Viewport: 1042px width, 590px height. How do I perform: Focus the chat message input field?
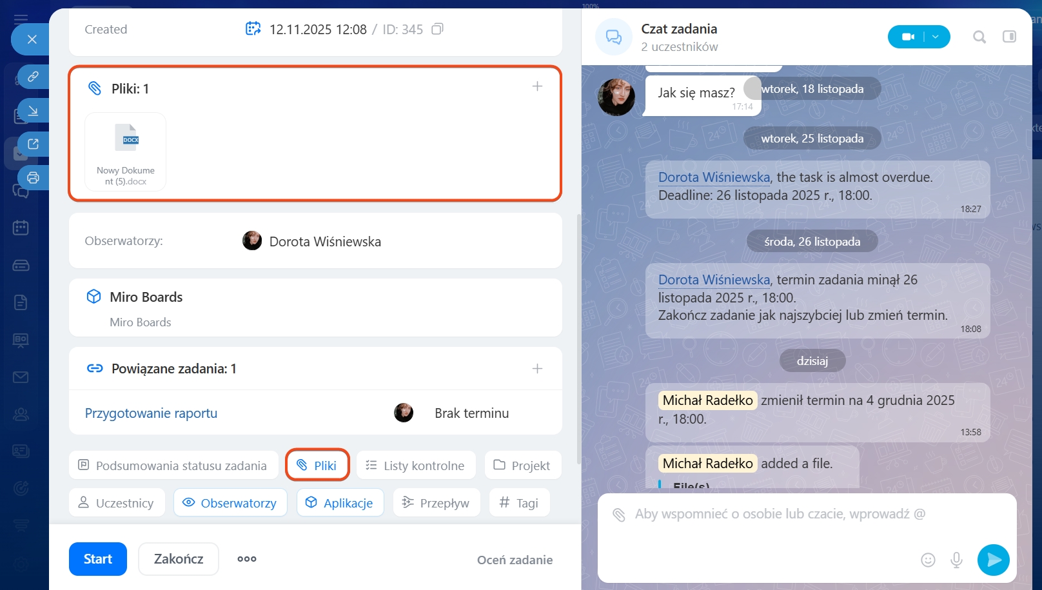pyautogui.click(x=780, y=515)
